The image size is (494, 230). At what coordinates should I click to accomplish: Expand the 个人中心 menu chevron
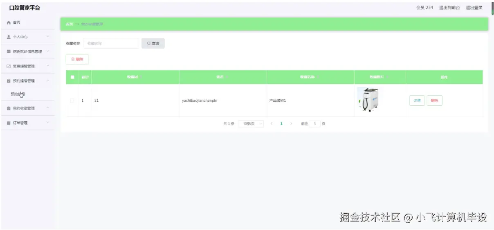pos(47,37)
